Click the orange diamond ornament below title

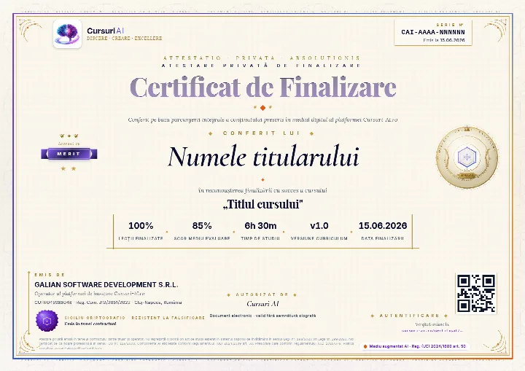(x=262, y=107)
